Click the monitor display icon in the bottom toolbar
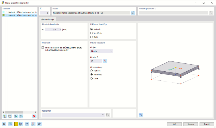 [27, 124]
